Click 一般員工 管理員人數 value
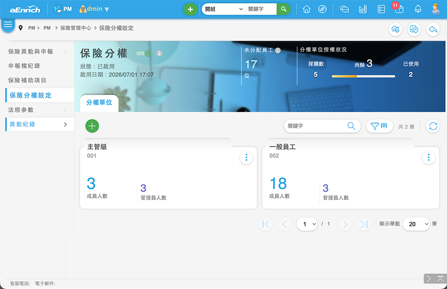 325,188
